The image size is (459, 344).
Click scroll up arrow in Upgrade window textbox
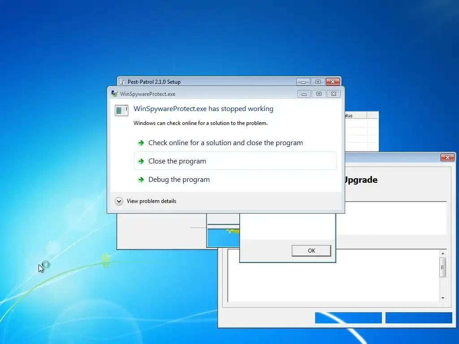pyautogui.click(x=442, y=254)
